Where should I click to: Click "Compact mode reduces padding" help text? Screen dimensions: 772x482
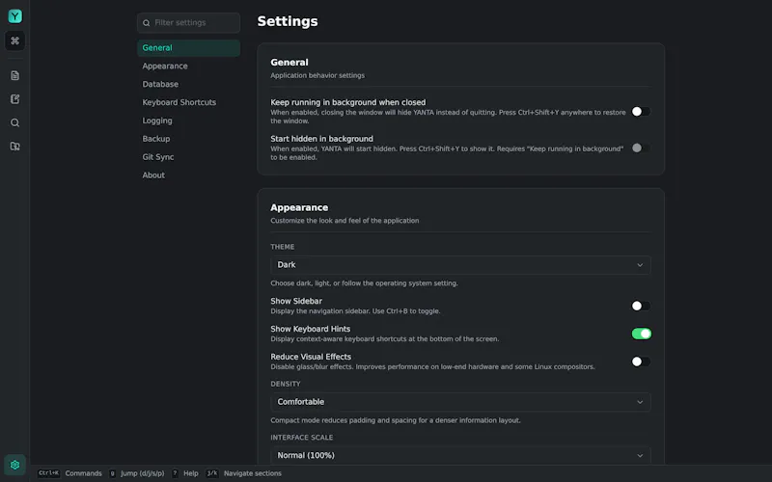click(x=396, y=420)
